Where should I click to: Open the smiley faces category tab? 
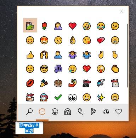tap(55, 112)
